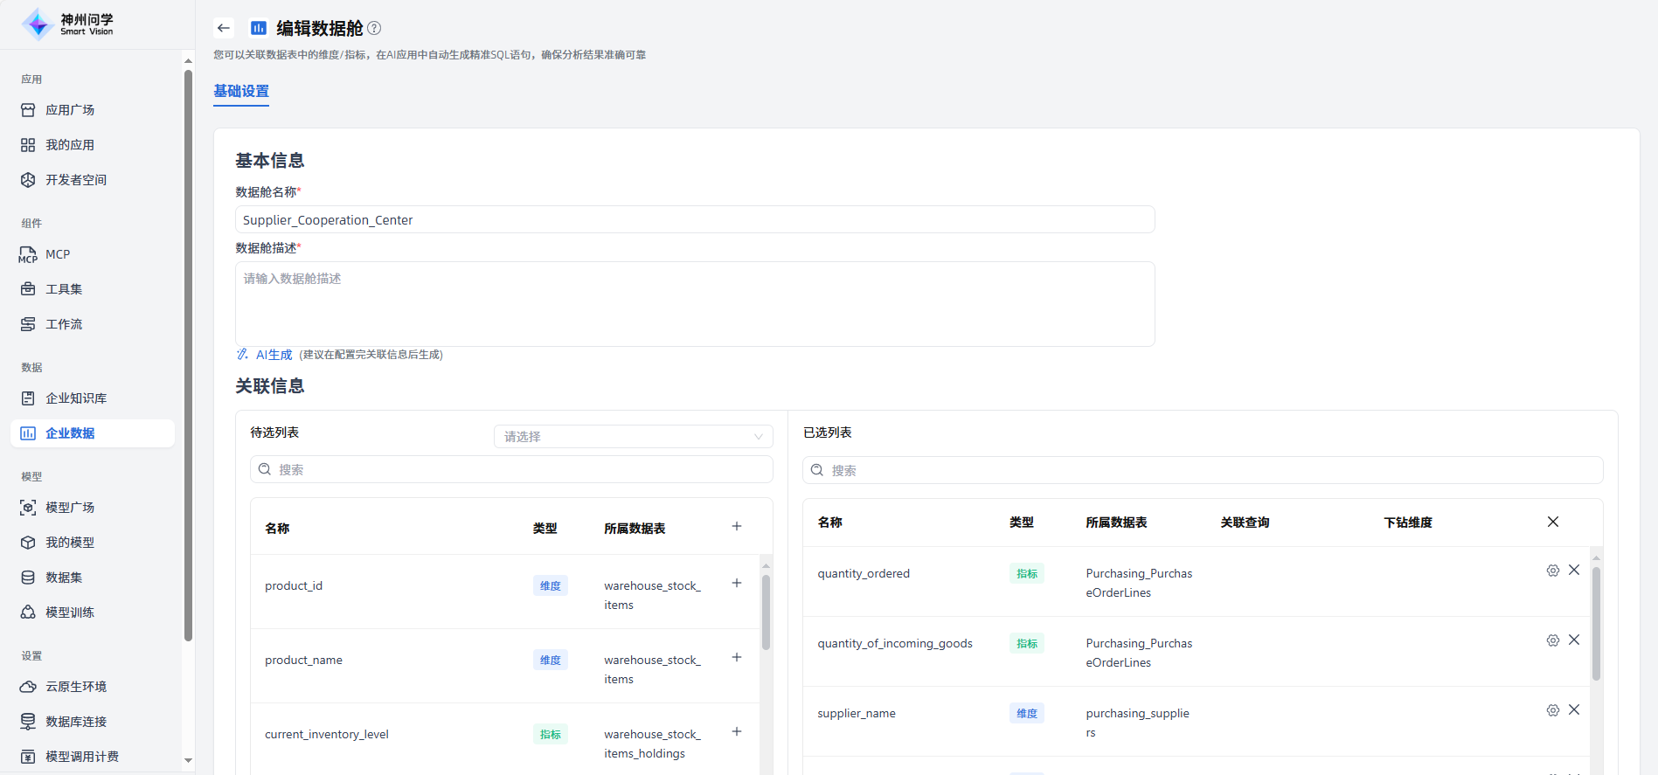Image resolution: width=1658 pixels, height=775 pixels.
Task: Click the AI生成 link
Action: pos(274,355)
